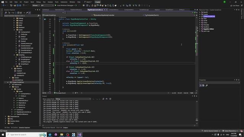Viewport: 244px width, 137px height.
Task: Collapse the Scene folder in Solution Explorer
Action: (14, 30)
